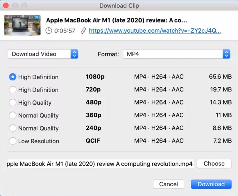This screenshot has width=238, height=196.
Task: Click the '65.6 MB' file size
Action: [220, 76]
